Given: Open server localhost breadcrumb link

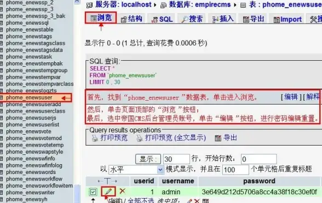Looking at the screenshot, I should click(x=136, y=4).
